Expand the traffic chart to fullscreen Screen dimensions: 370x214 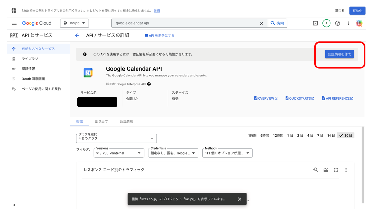(x=336, y=170)
